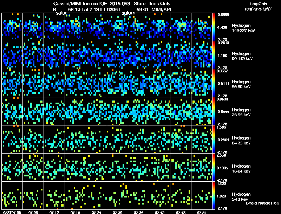Screen dimensions: 281x214
Task: Click the 0.2961 color scale midpoint
Action: click(223, 140)
